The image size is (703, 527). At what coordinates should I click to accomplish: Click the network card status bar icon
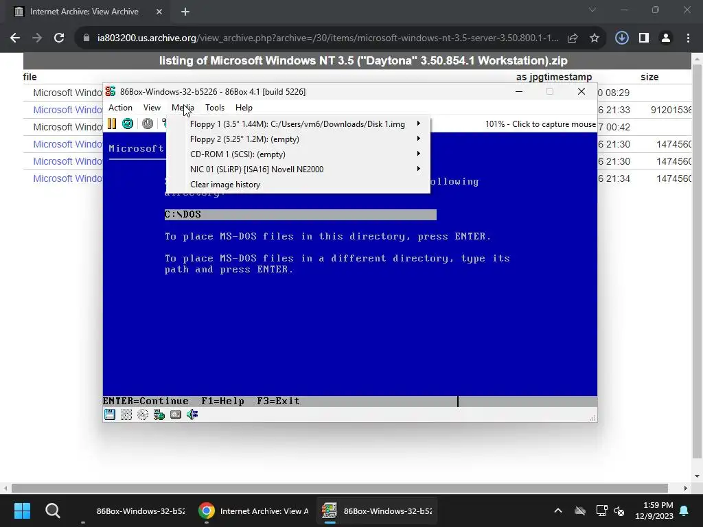click(x=159, y=414)
